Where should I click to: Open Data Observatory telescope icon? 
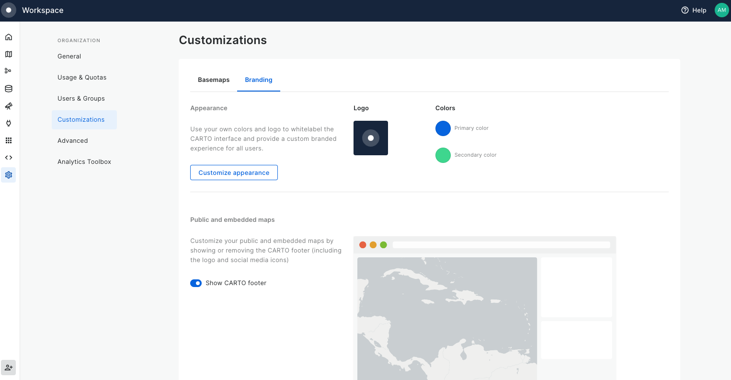pyautogui.click(x=9, y=106)
